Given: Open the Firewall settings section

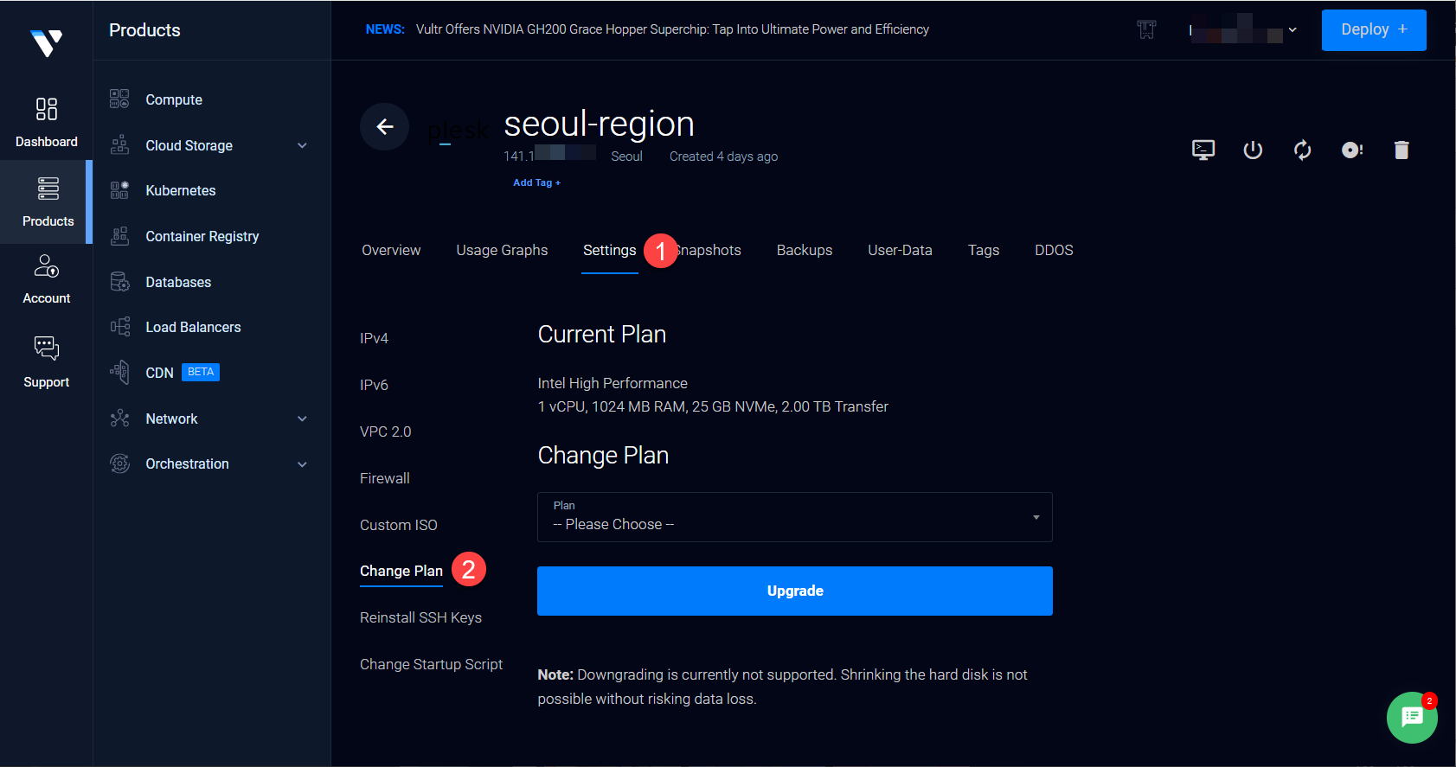Looking at the screenshot, I should coord(385,478).
